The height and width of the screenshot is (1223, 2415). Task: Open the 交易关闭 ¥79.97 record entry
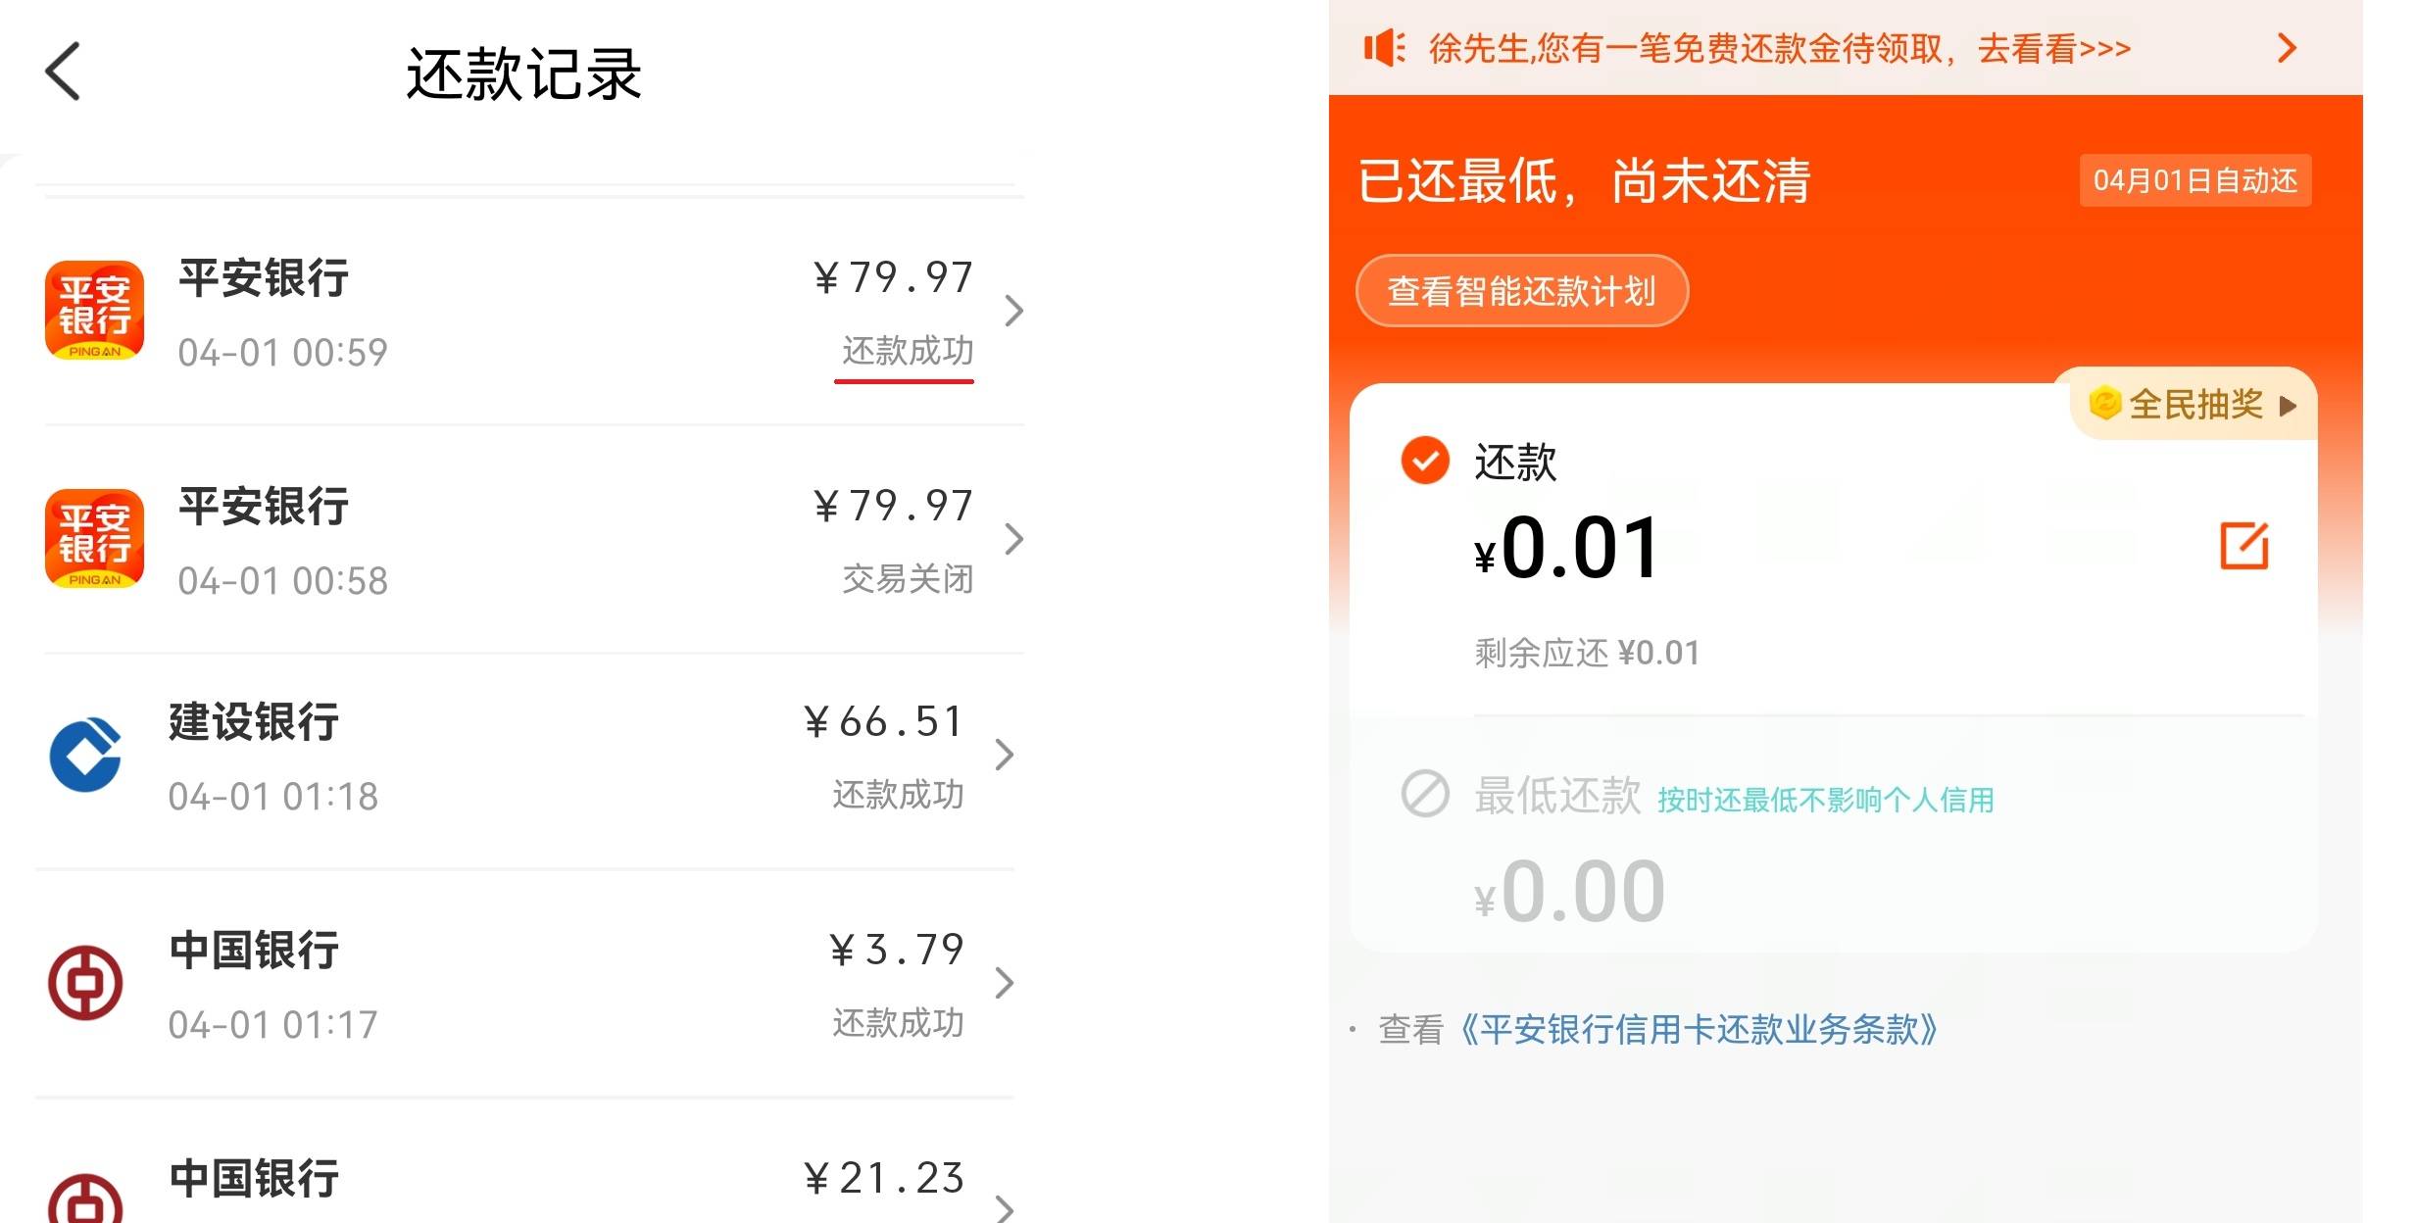point(534,539)
